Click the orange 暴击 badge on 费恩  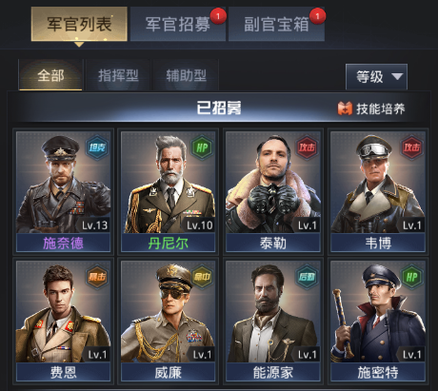point(97,277)
